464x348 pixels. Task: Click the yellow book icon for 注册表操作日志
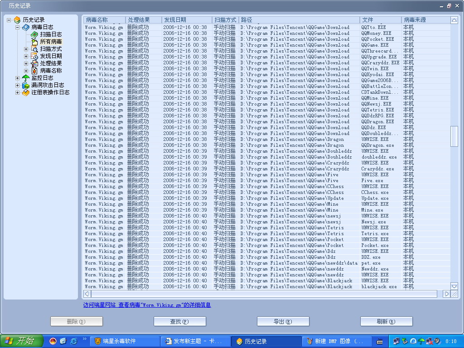[26, 92]
